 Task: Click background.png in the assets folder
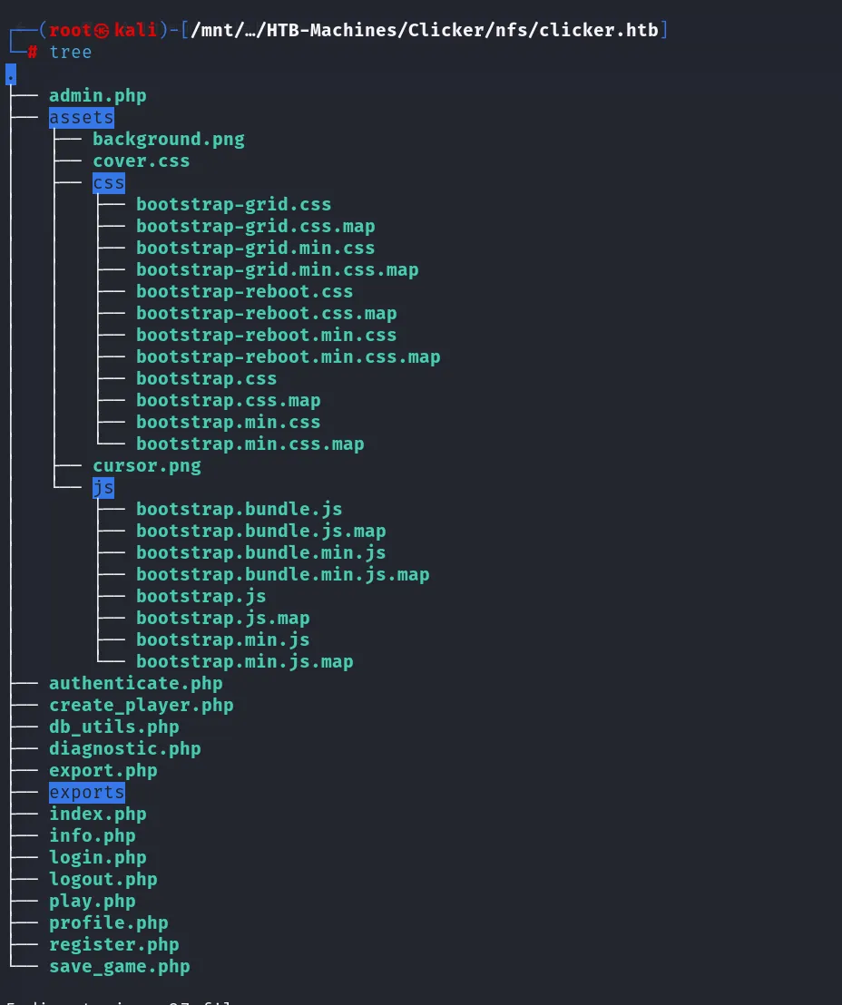coord(169,140)
